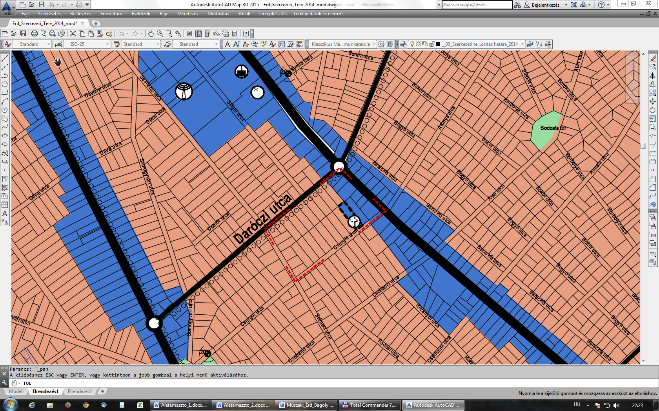Expand the Help menu arrow in title bar
659x411 pixels.
pyautogui.click(x=608, y=5)
